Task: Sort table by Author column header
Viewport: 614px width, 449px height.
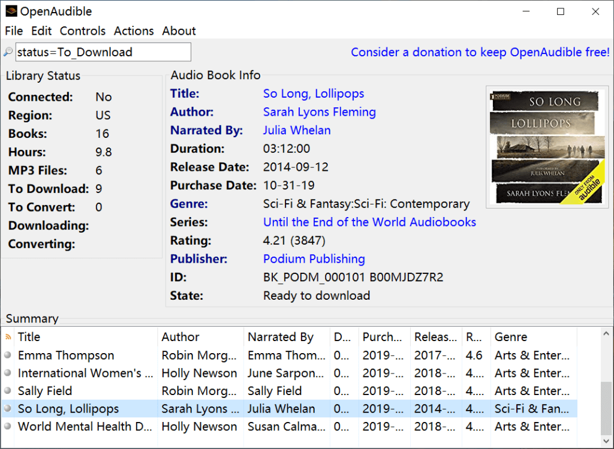Action: (x=200, y=337)
